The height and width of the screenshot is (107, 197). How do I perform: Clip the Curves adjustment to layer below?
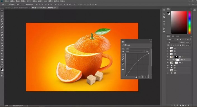point(136,77)
